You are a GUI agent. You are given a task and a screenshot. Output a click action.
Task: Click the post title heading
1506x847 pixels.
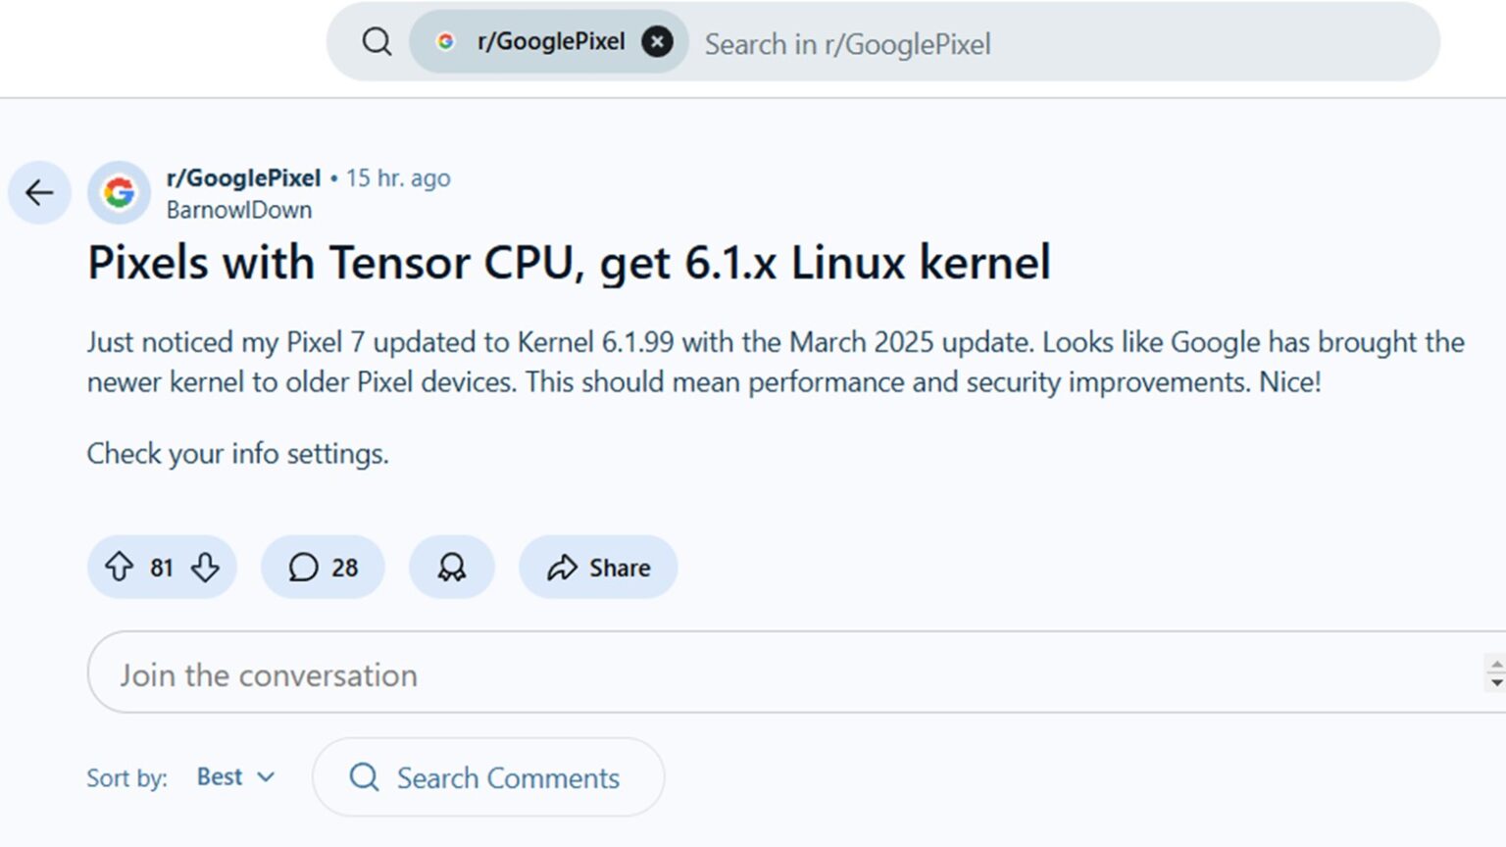569,262
